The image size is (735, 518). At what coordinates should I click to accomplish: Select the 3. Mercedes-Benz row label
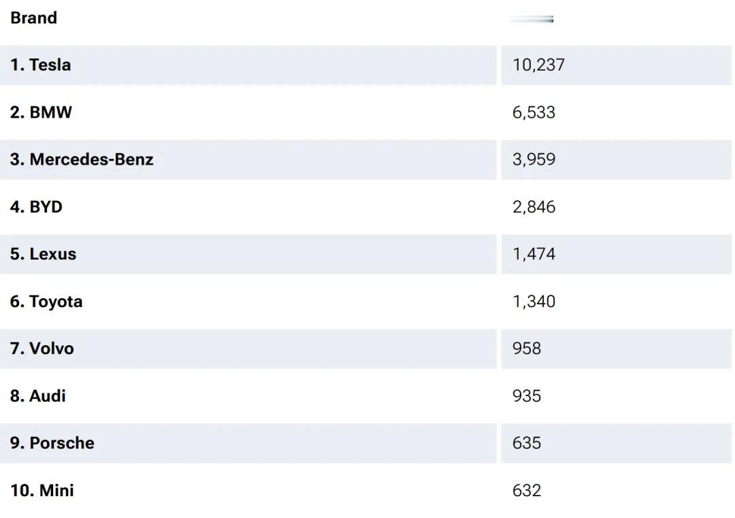click(82, 159)
